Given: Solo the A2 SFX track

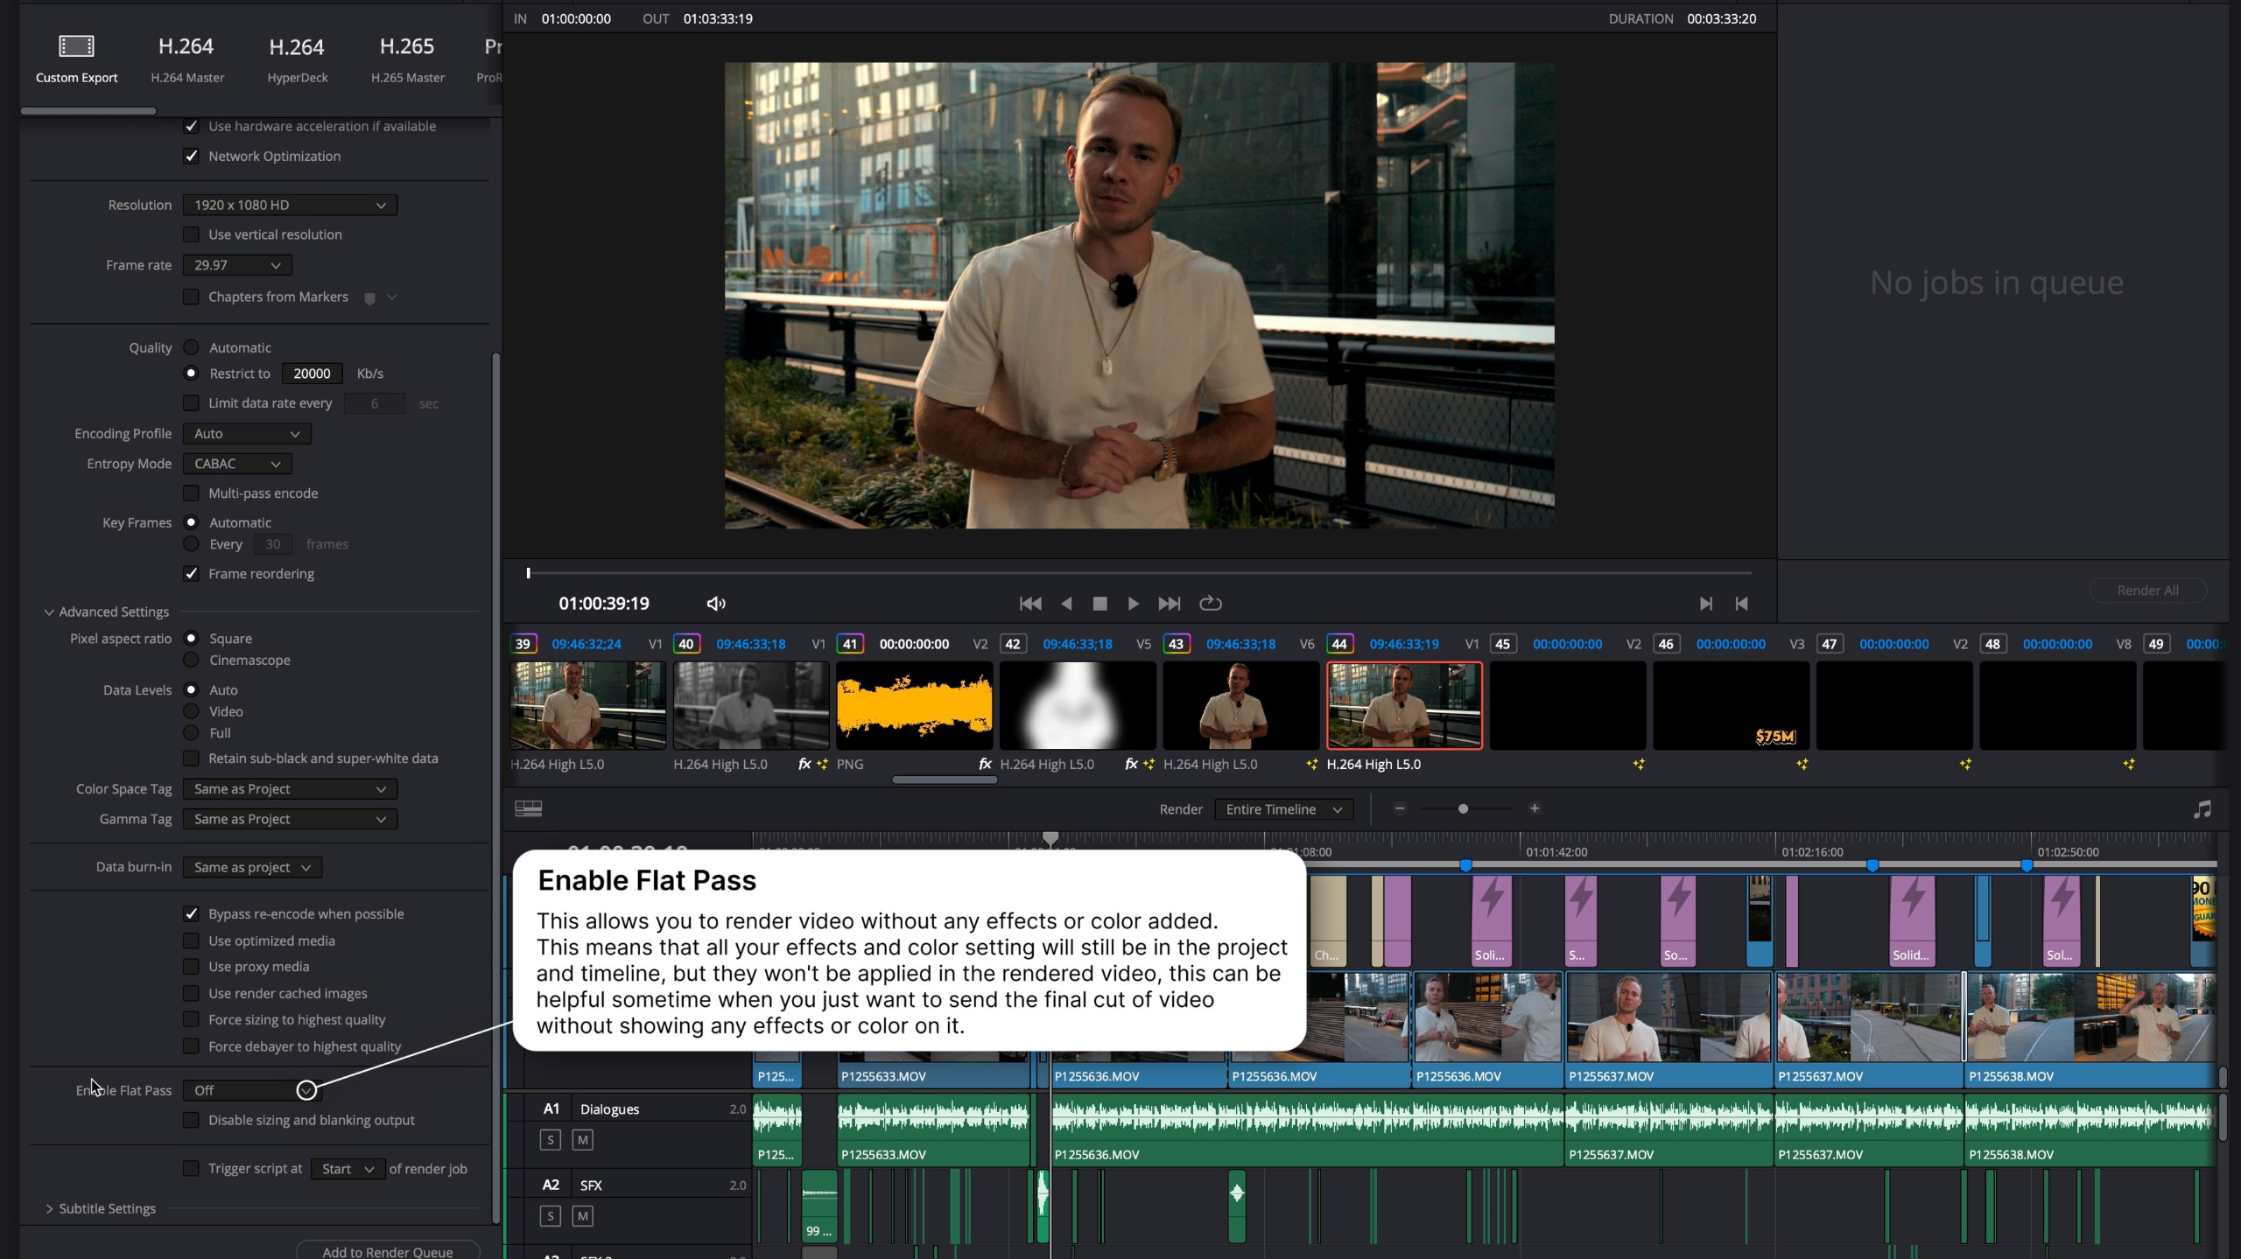Looking at the screenshot, I should (x=550, y=1216).
